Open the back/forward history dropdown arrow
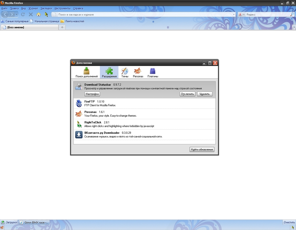Image resolution: width=296 pixels, height=230 pixels. (17, 14)
